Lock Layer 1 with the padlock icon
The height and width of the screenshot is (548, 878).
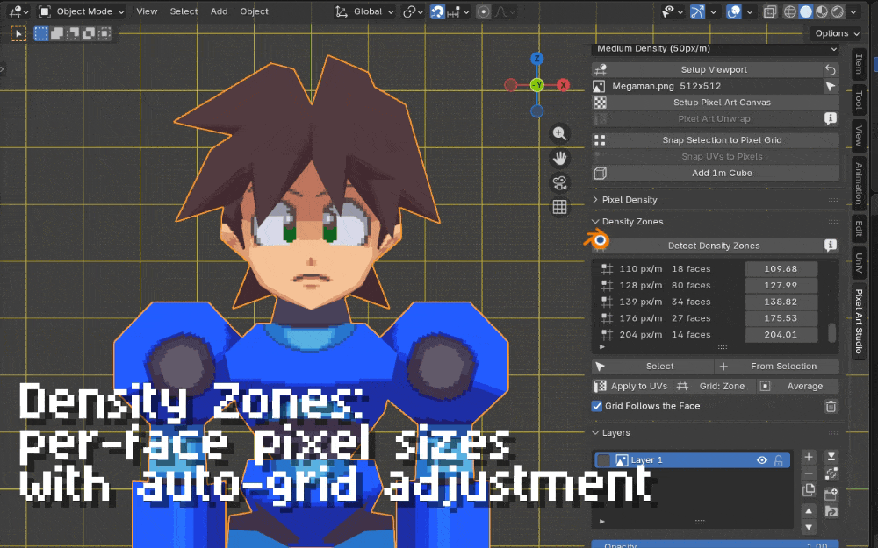coord(778,460)
